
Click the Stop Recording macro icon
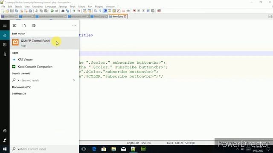coord(139,11)
